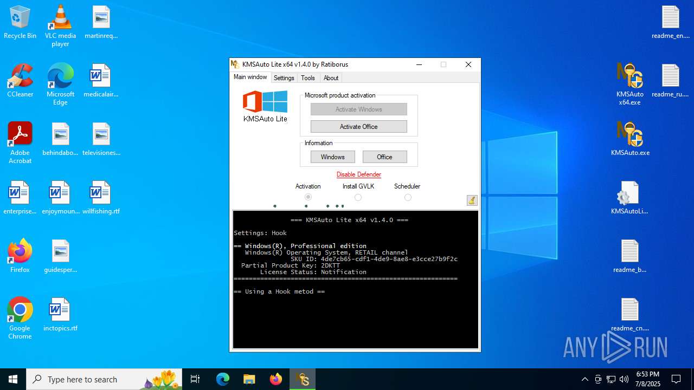The width and height of the screenshot is (694, 390).
Task: Open Microsoft Edge desktop shortcut
Action: tap(60, 84)
